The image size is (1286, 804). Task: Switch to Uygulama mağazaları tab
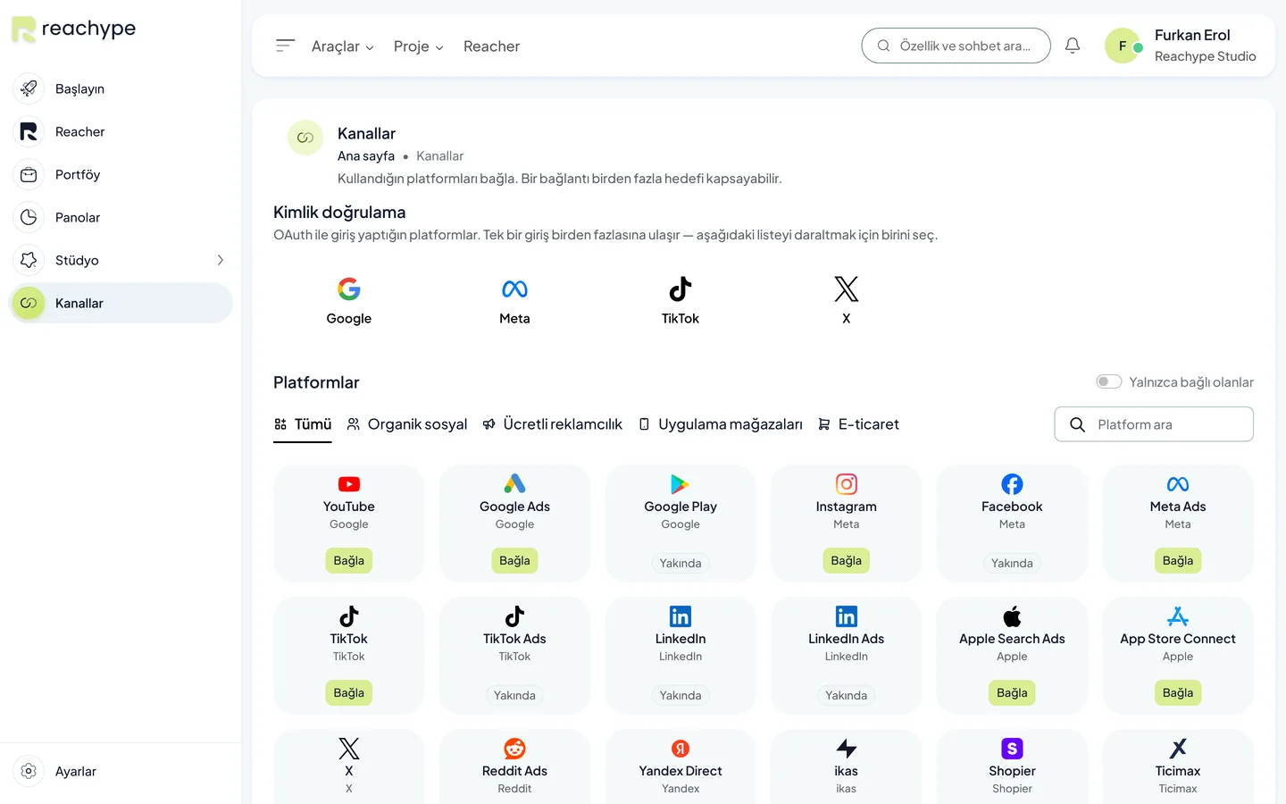click(x=720, y=424)
